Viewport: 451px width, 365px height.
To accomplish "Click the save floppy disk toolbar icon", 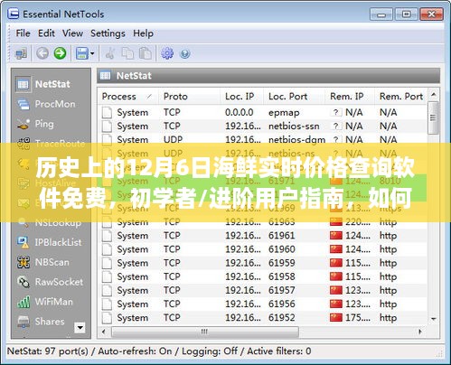I will 81,53.
